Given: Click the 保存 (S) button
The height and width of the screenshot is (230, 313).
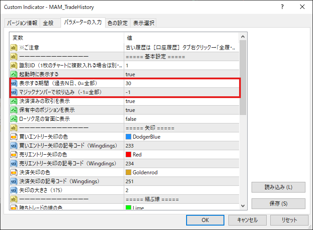Looking at the screenshot, I should click(x=278, y=204).
